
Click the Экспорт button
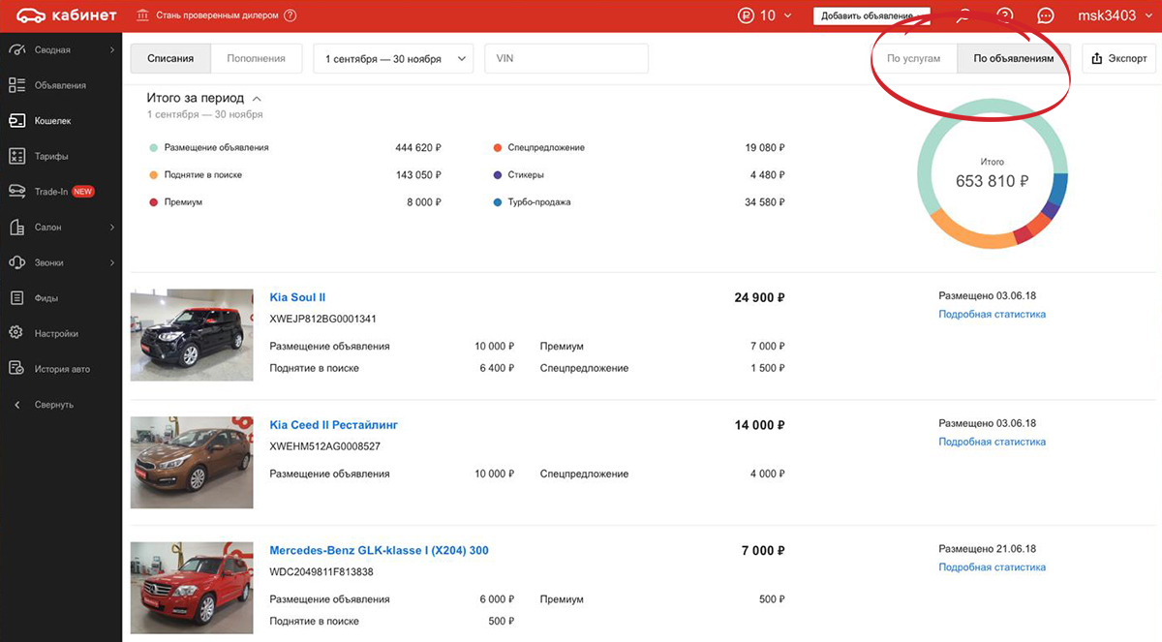click(x=1118, y=59)
